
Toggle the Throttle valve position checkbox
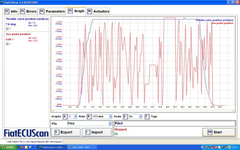tap(7, 29)
